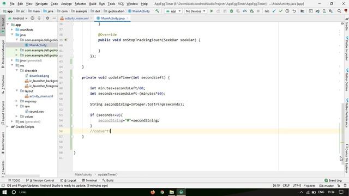Click the Git update project arrow icon
This screenshot has height=196, width=349.
[274, 11]
